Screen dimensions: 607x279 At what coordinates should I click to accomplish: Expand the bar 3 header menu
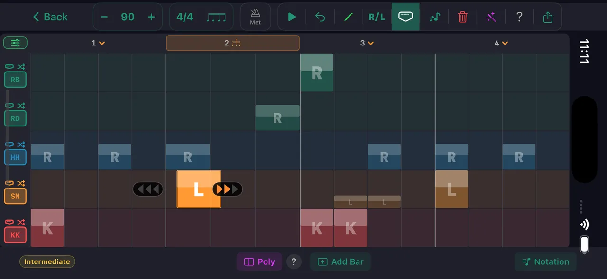pyautogui.click(x=367, y=43)
